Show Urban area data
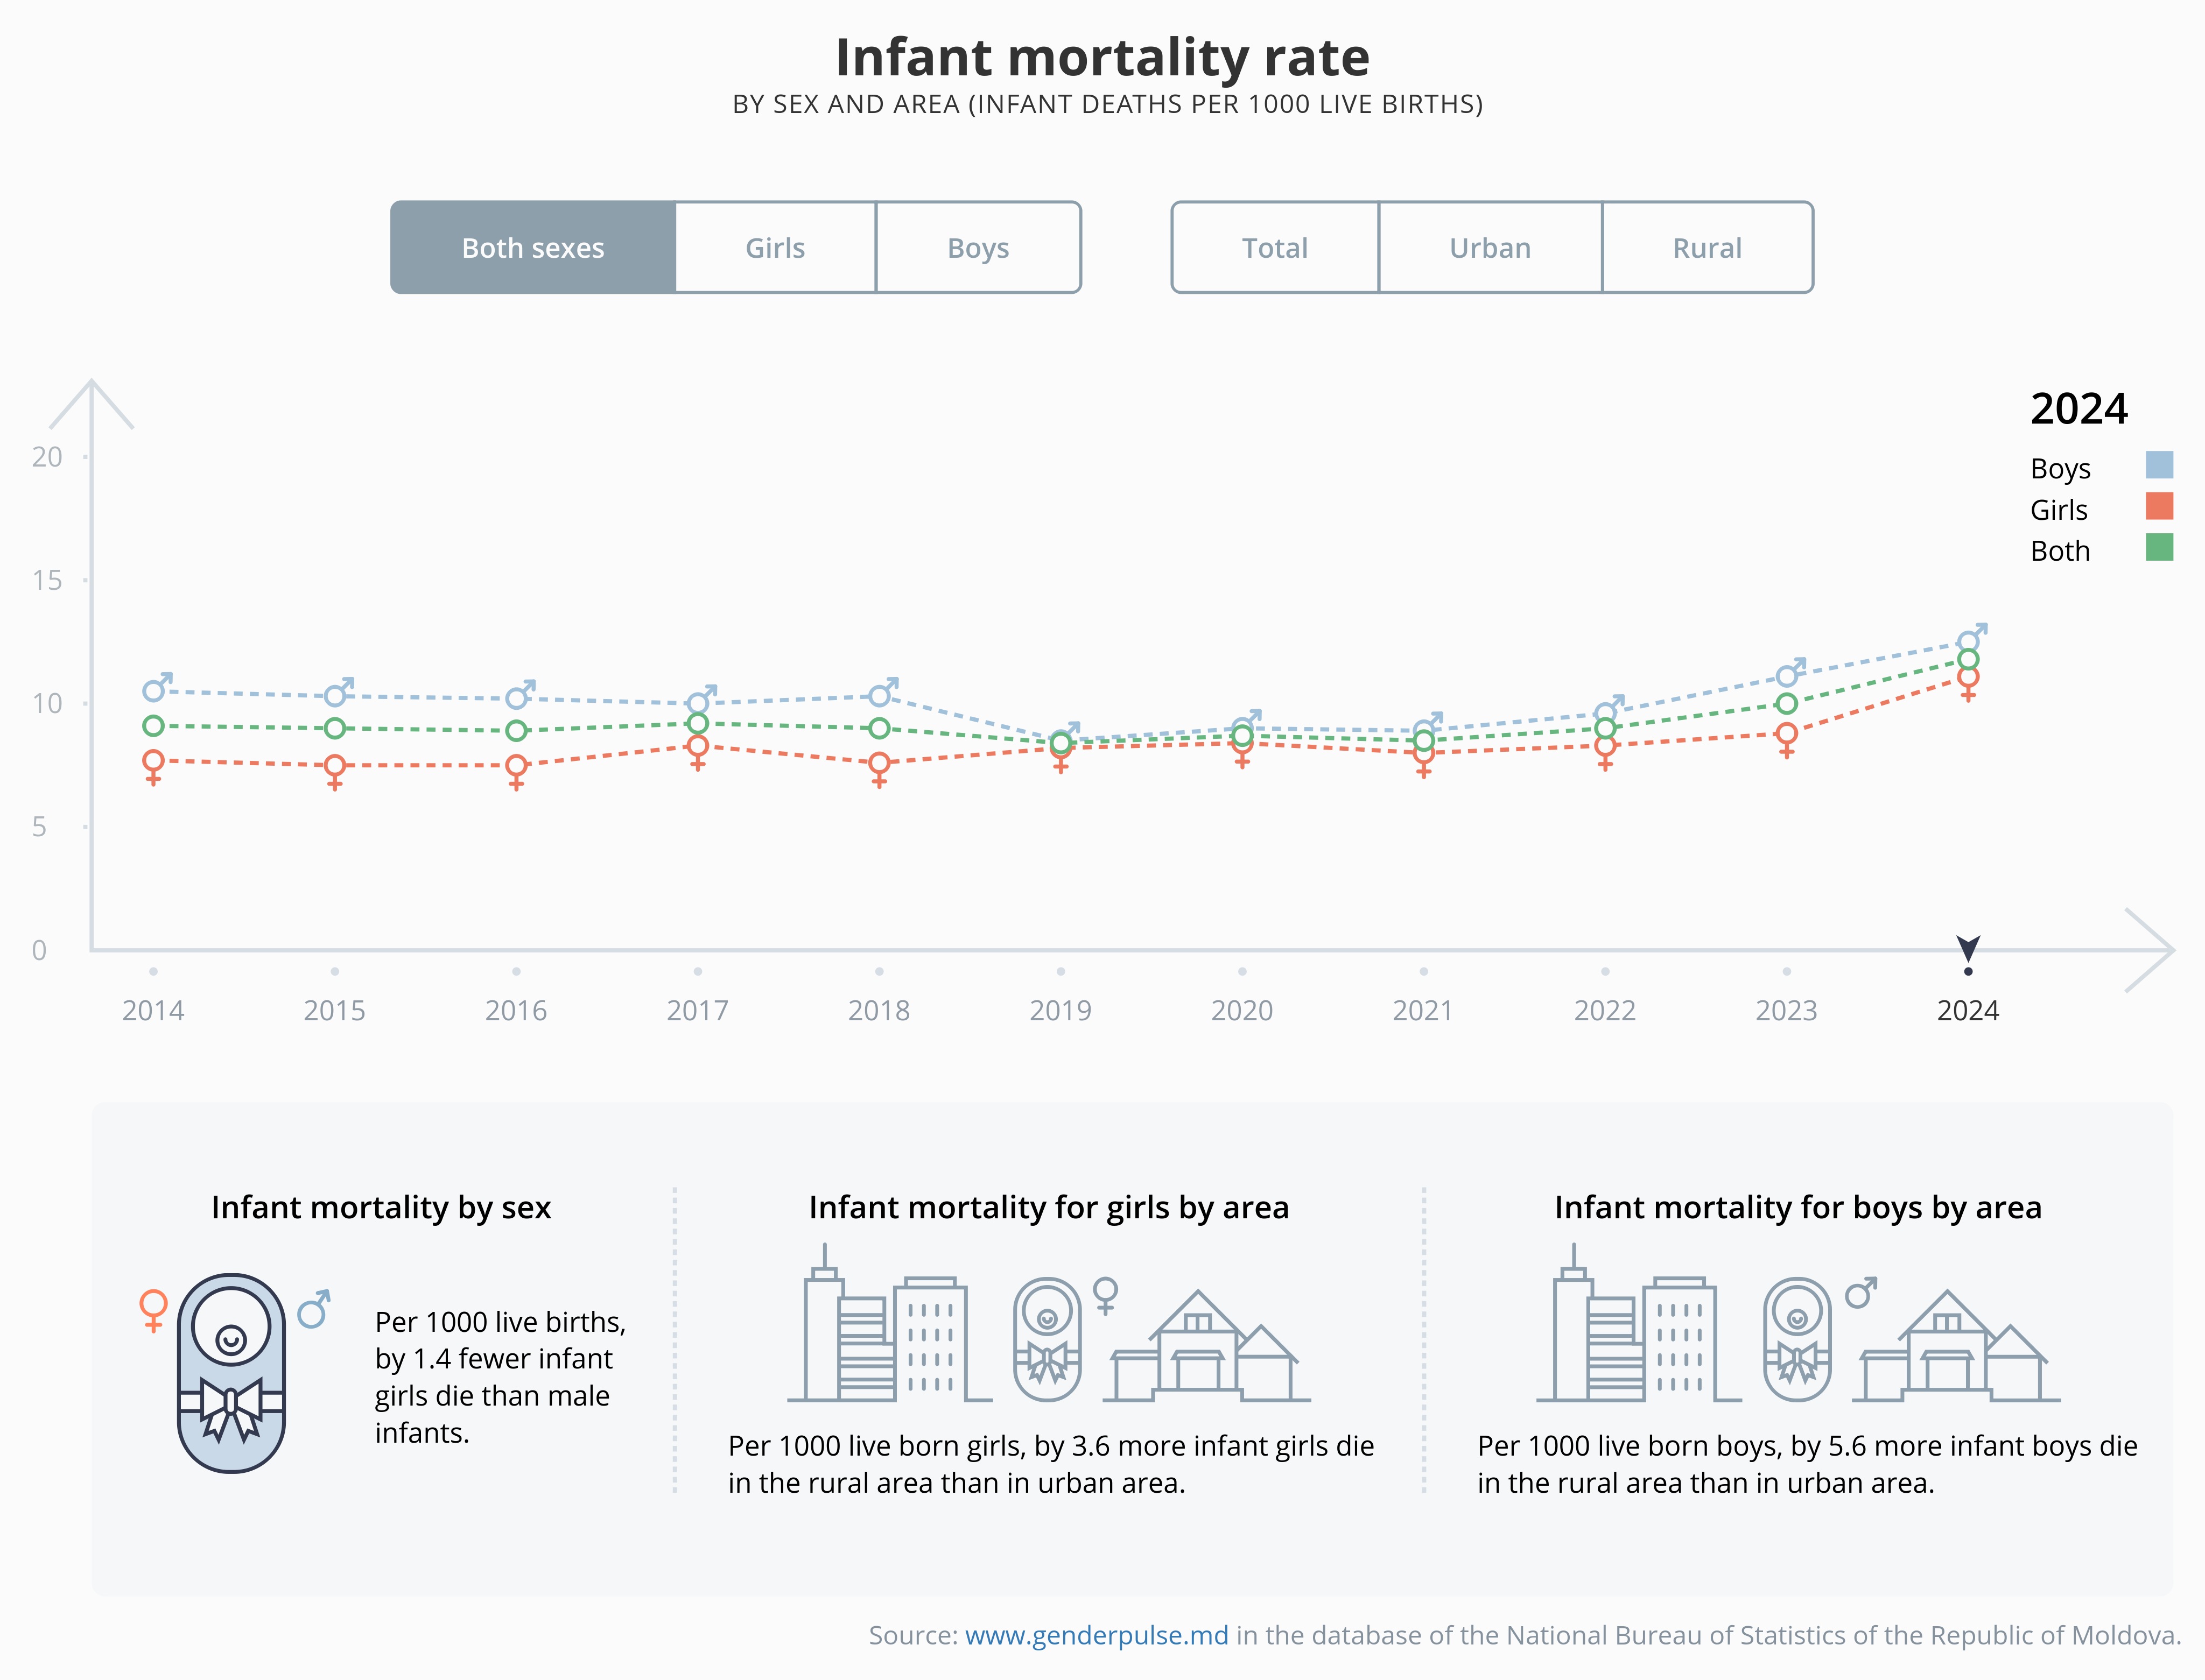Image resolution: width=2205 pixels, height=1680 pixels. (1490, 248)
